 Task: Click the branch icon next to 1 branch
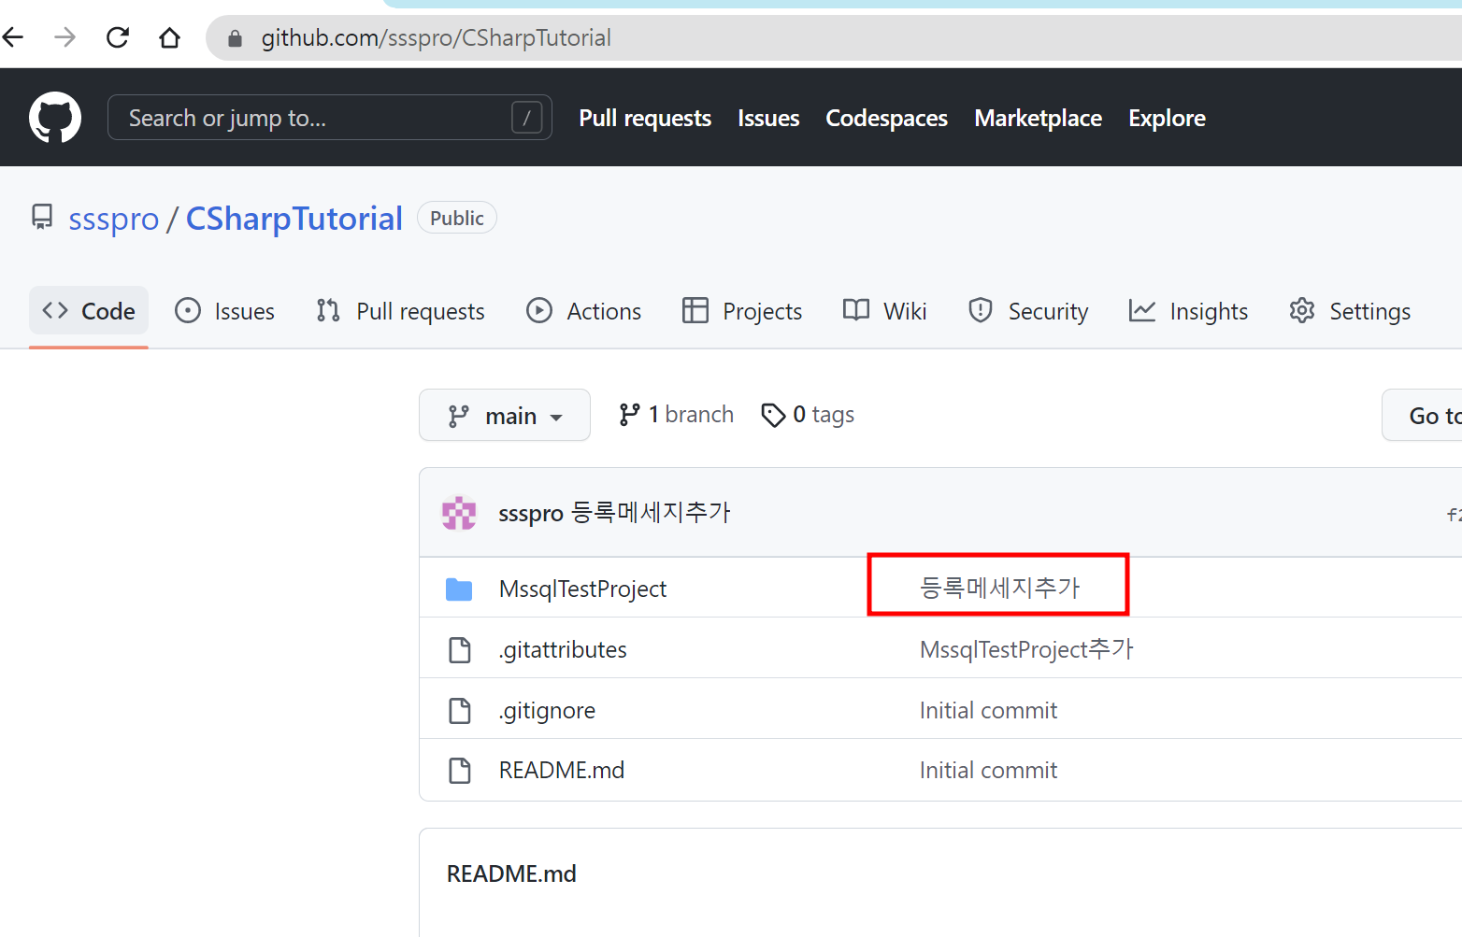629,414
